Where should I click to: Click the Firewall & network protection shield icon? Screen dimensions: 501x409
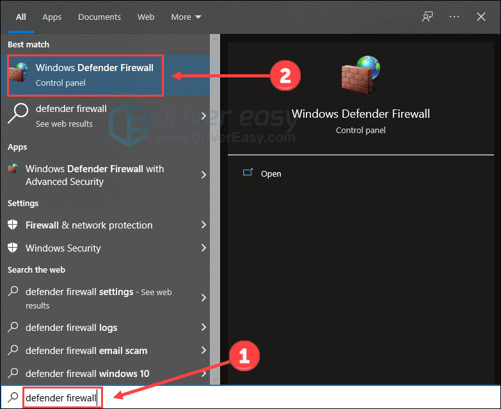13,225
